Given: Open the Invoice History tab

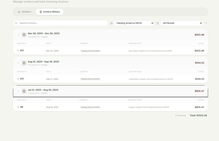Looking at the screenshot, I should [49, 12].
